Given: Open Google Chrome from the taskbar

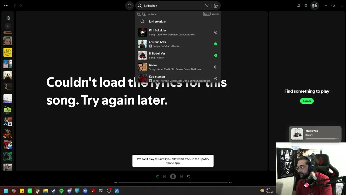Looking at the screenshot, I should click(x=38, y=191).
